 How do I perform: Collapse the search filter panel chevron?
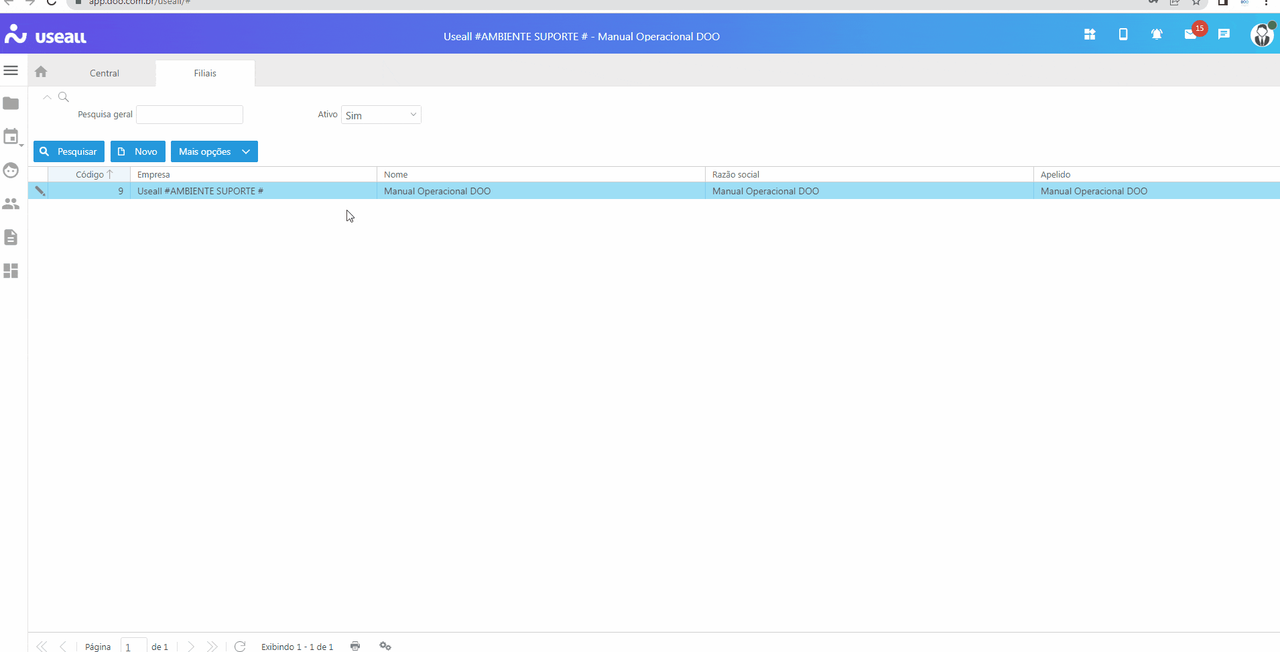click(47, 97)
